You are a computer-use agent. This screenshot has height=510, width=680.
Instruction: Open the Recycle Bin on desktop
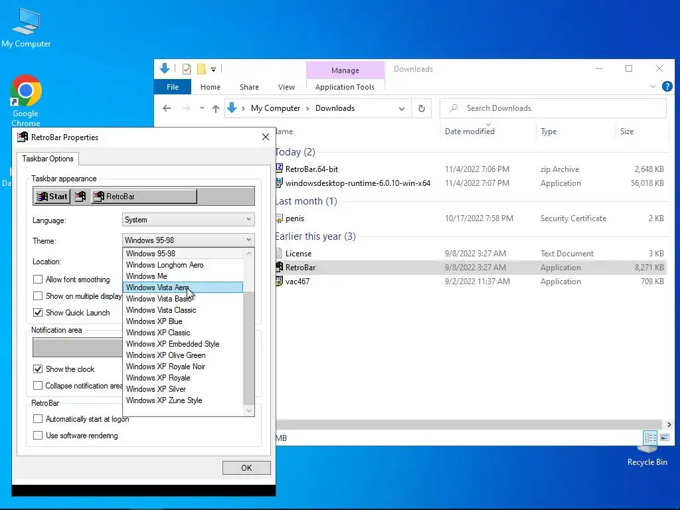click(647, 456)
